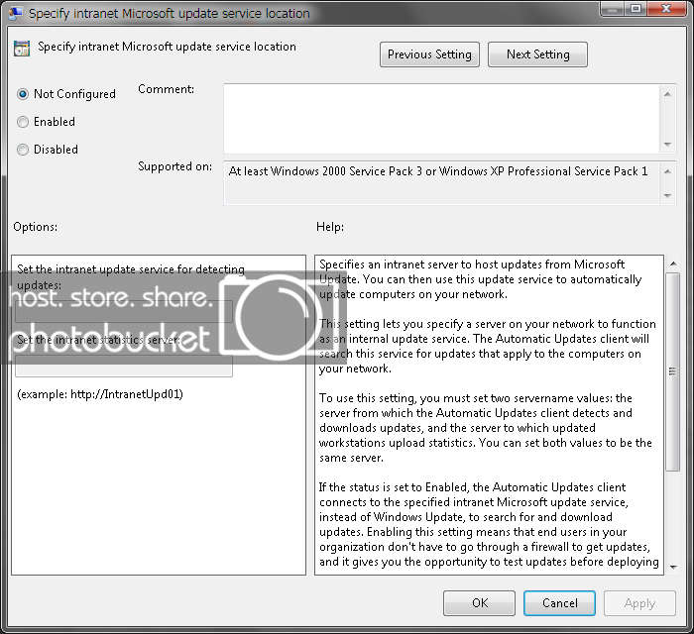This screenshot has width=694, height=634.
Task: Click the 'If the status is set to Enabled' paragraph
Action: [489, 524]
